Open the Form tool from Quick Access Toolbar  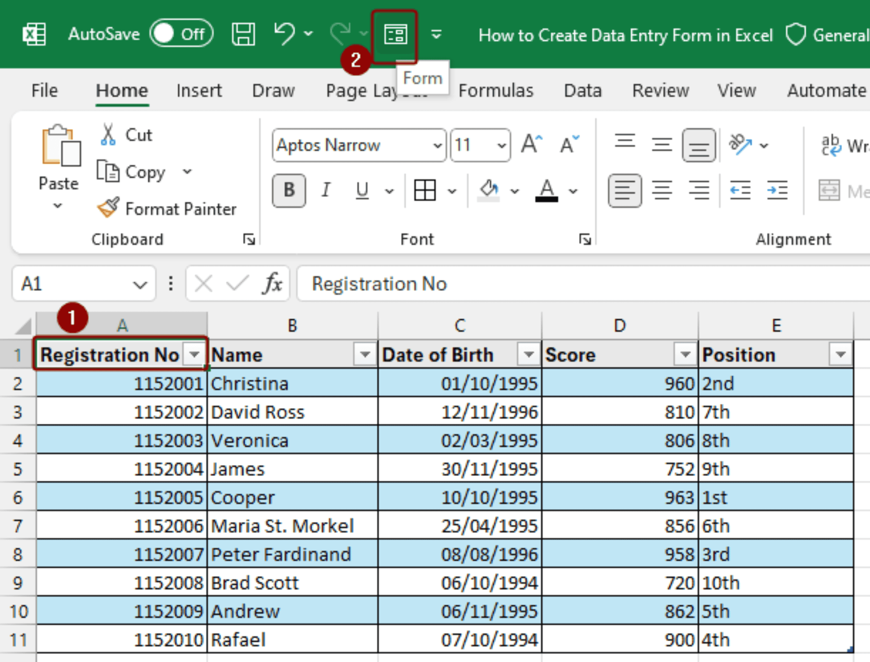(395, 34)
